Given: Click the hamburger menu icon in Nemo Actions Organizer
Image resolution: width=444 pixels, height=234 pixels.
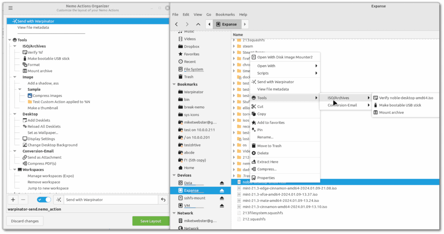Looking at the screenshot, I should 10,8.
